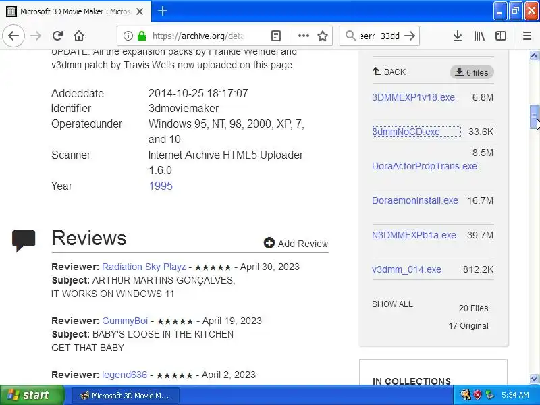Reload the current page
This screenshot has width=540, height=405.
point(57,36)
